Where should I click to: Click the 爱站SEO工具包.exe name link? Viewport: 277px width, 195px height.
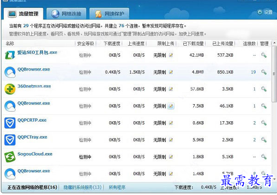pyautogui.click(x=37, y=53)
